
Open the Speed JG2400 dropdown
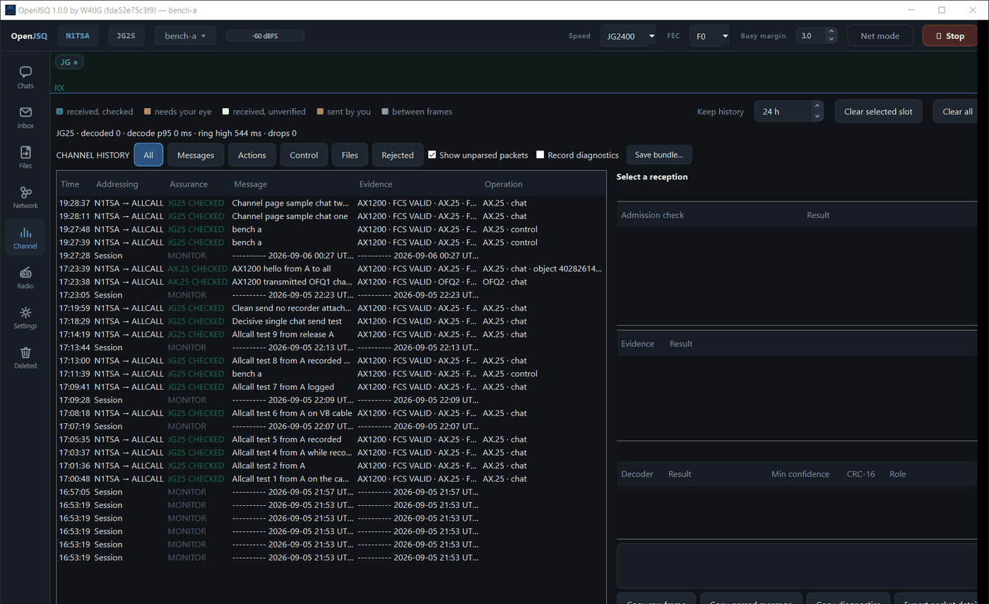tap(629, 36)
